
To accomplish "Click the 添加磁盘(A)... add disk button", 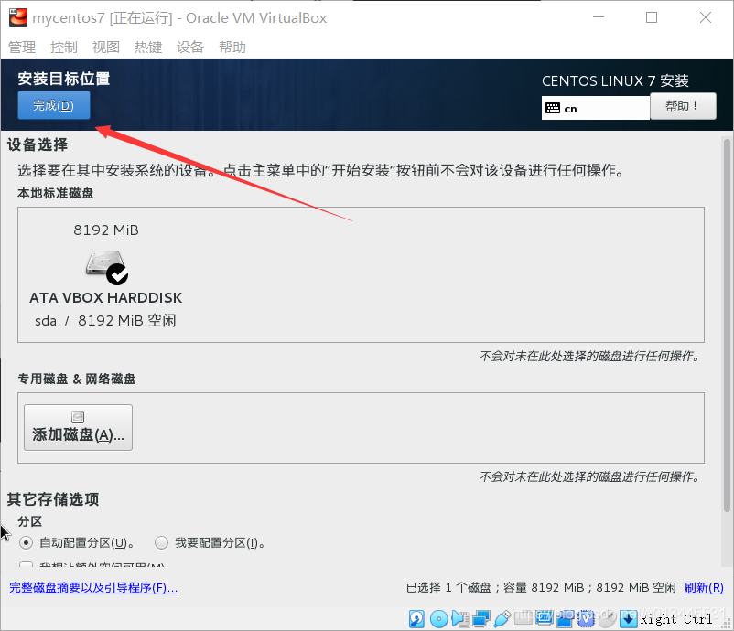I will pos(78,428).
